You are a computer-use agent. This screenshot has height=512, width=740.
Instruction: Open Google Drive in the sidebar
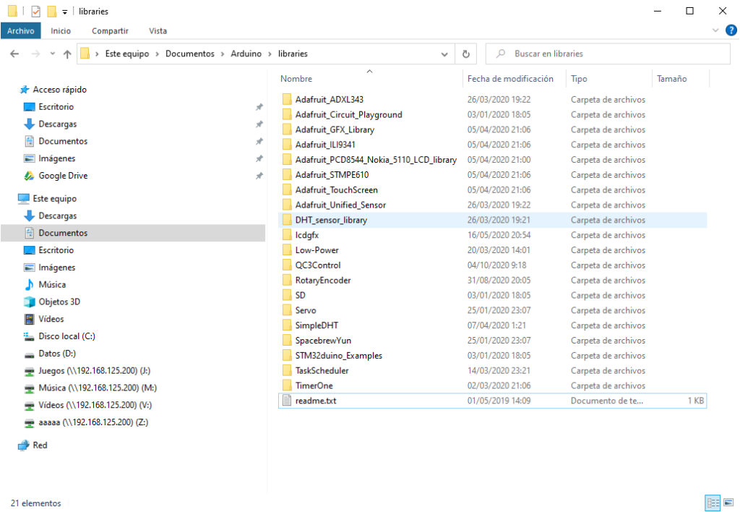click(63, 176)
